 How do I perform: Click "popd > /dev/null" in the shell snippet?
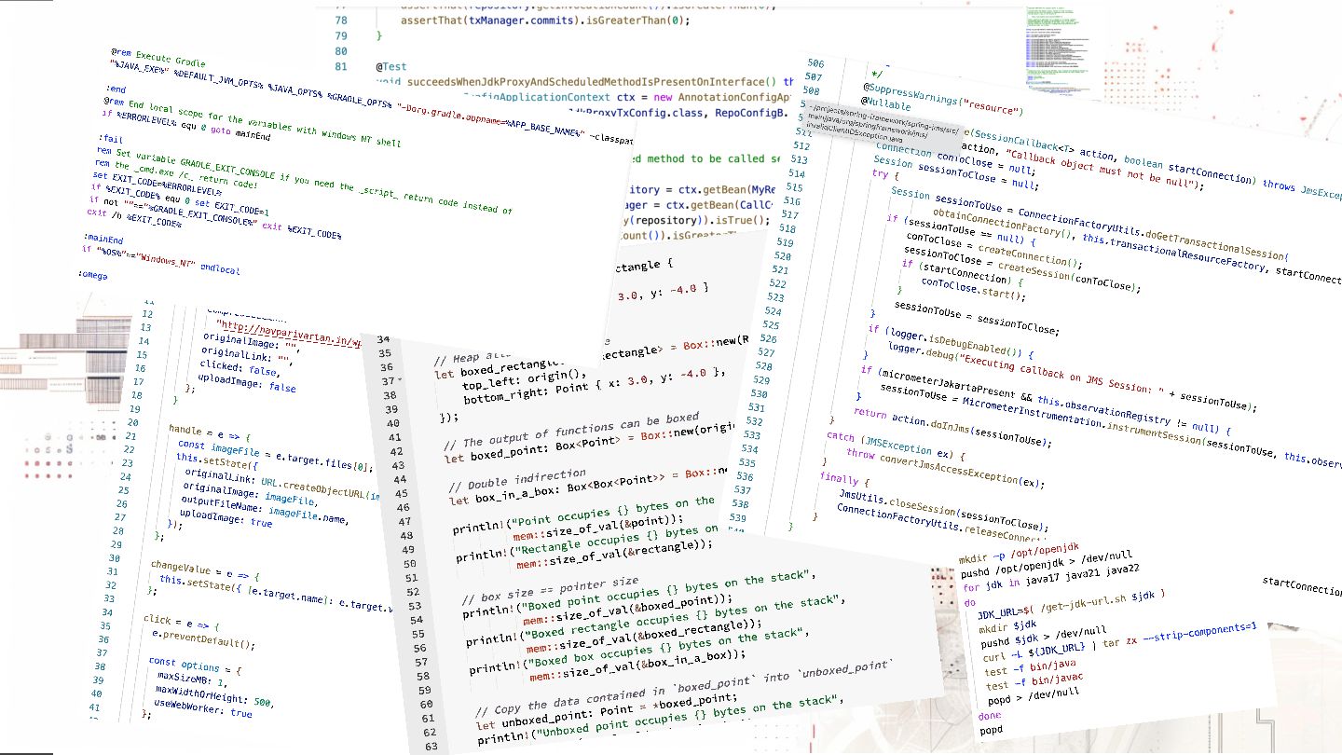point(1032,695)
